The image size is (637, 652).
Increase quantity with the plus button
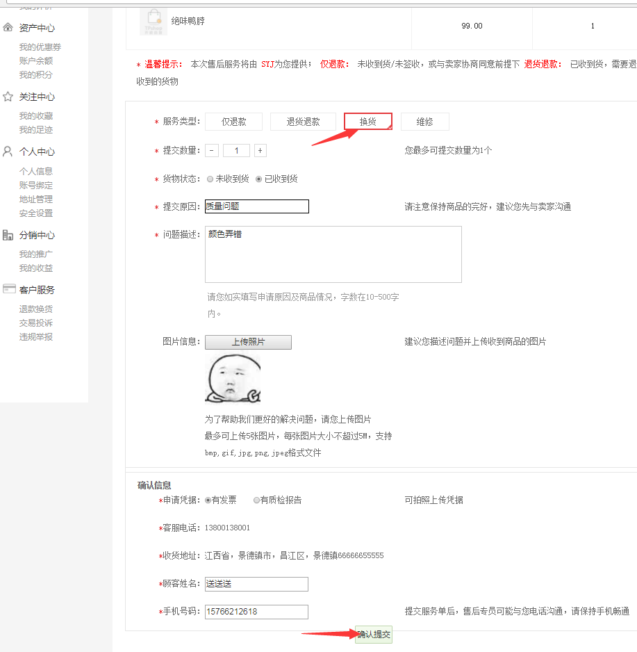260,150
